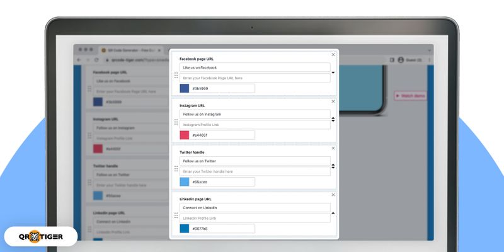Viewport: 504px width, 252px height.
Task: Click the Twitter handle input field
Action: pyautogui.click(x=255, y=171)
